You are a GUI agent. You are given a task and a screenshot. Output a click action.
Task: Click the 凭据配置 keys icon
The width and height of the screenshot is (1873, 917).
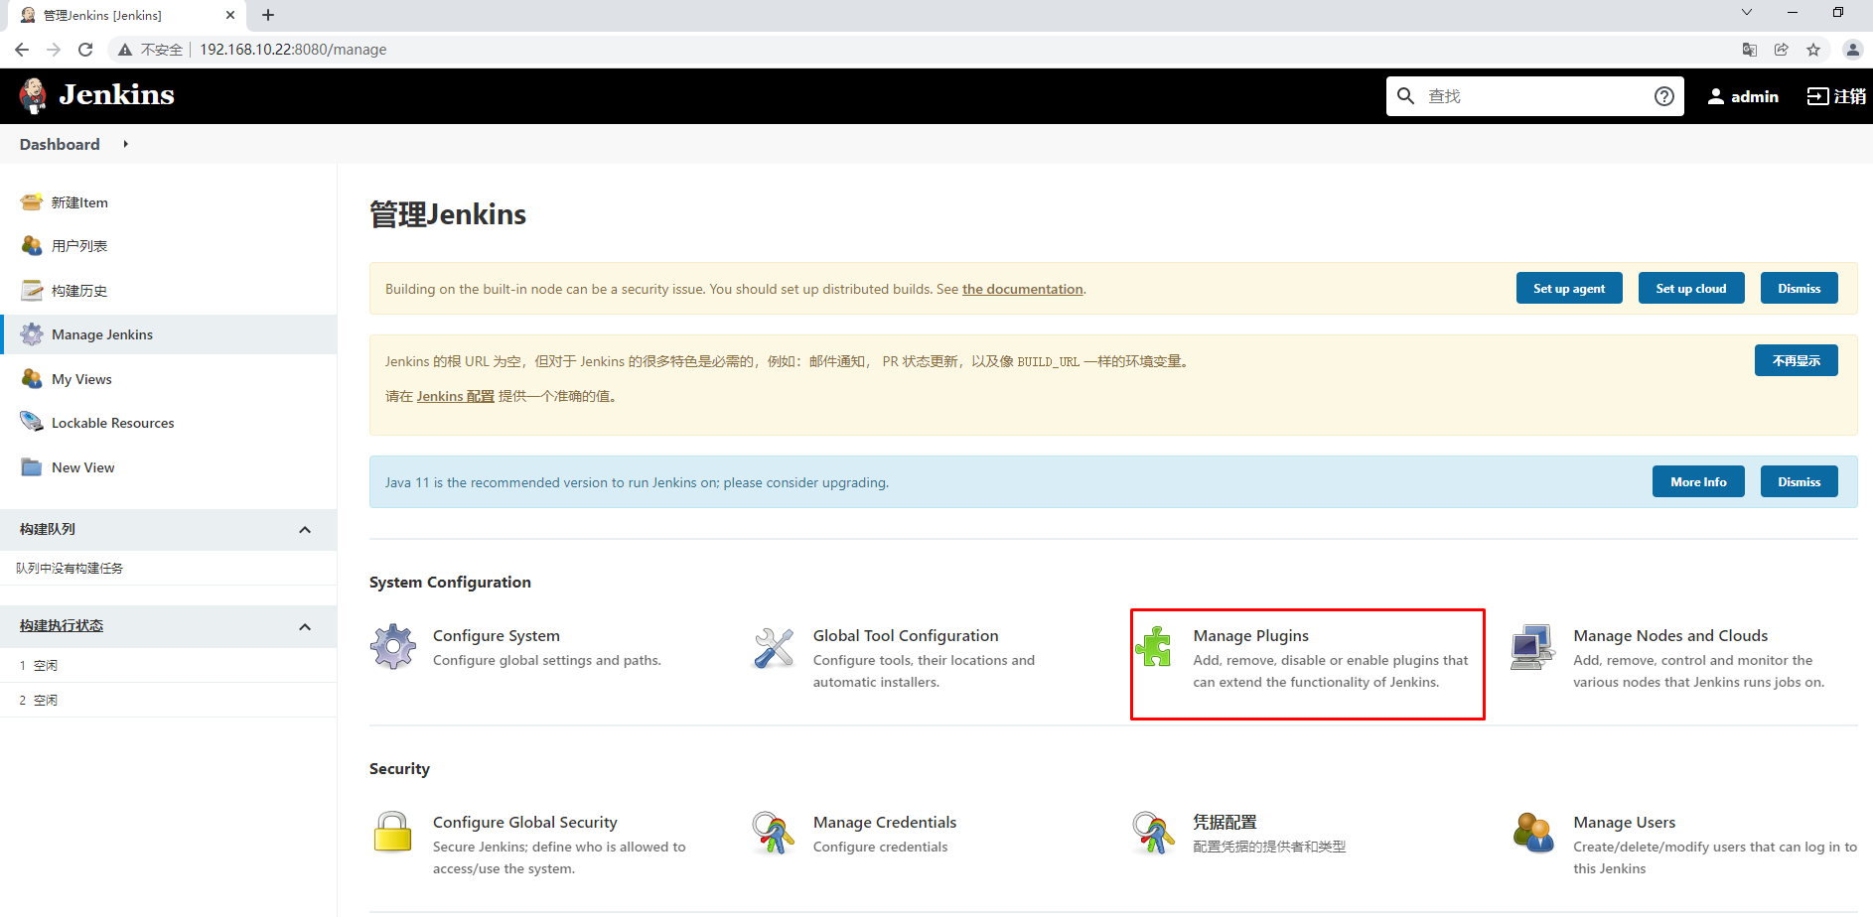pos(1154,833)
